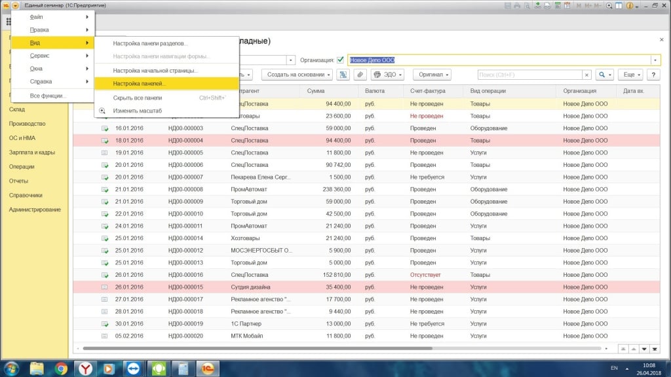671x377 pixels.
Task: Click the paperclip attached files icon
Action: [x=360, y=75]
